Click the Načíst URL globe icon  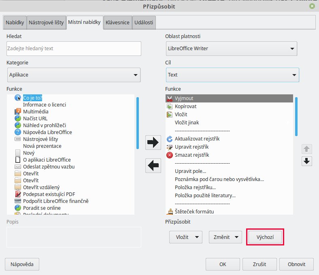18,119
